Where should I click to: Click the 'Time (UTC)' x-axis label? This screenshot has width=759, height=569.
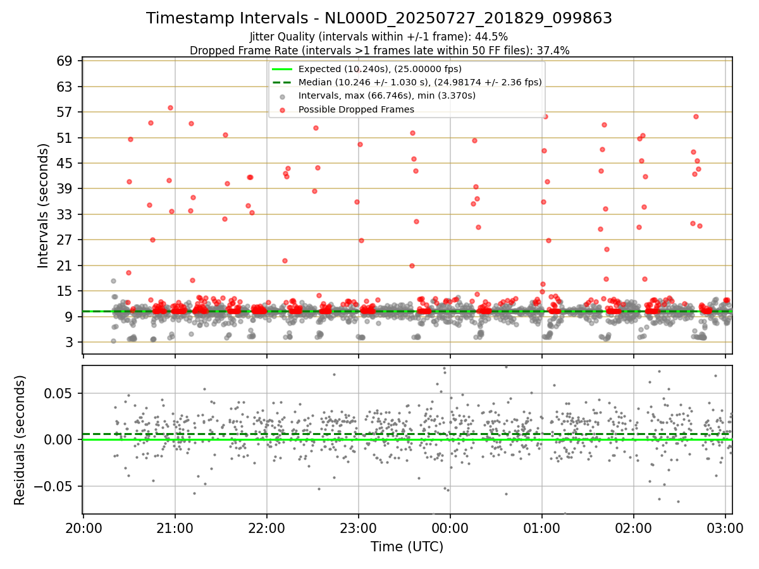point(407,547)
